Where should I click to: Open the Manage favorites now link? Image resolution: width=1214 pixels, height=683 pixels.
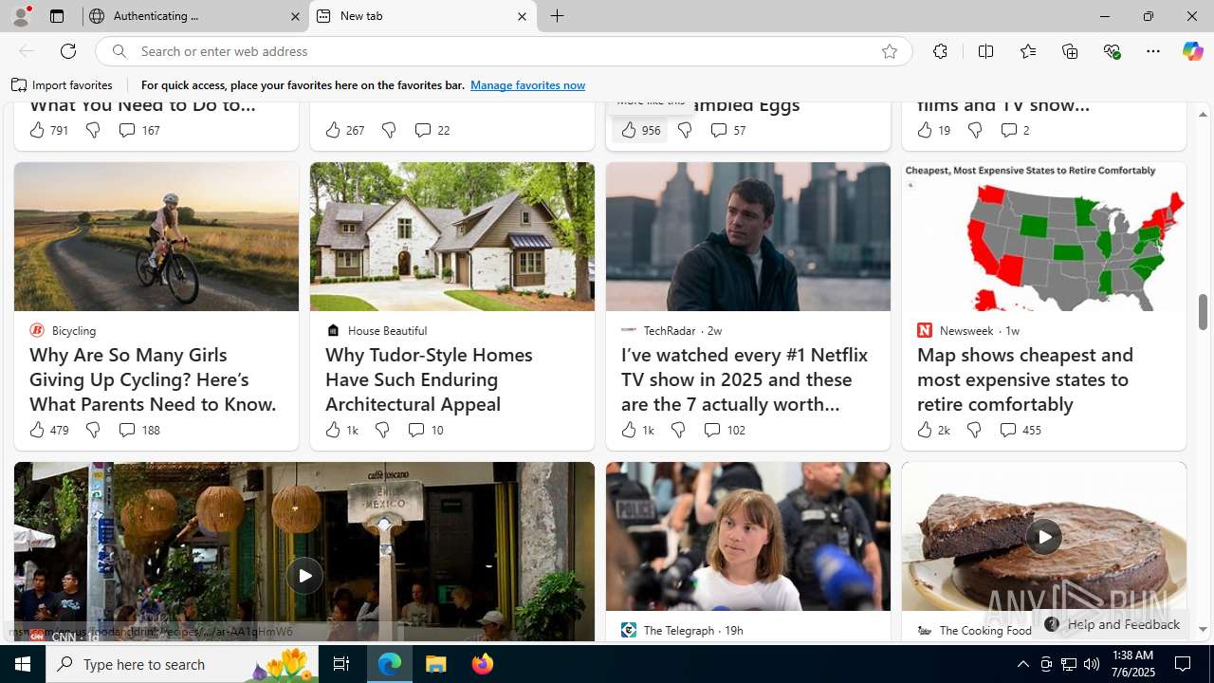[x=527, y=85]
